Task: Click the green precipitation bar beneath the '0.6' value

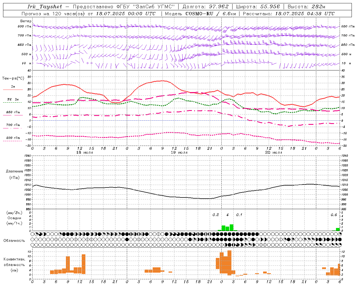Action: pyautogui.click(x=338, y=229)
